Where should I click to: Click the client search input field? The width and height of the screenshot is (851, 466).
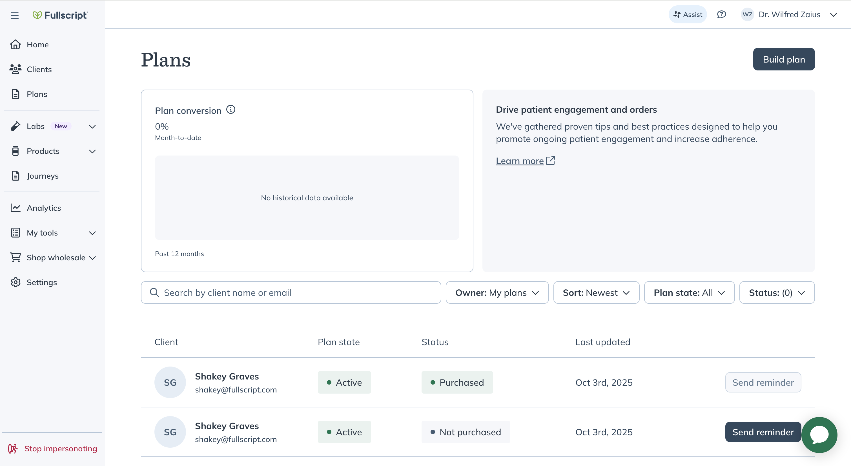click(x=291, y=292)
